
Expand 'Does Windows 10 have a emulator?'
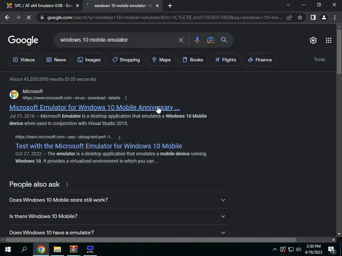[118, 232]
